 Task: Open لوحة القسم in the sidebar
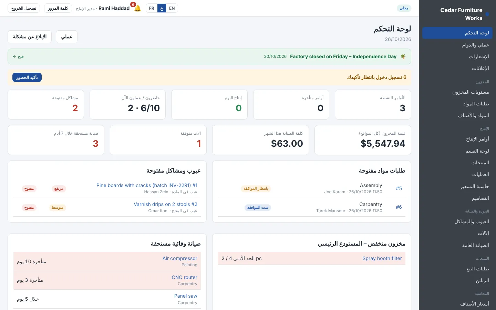[x=457, y=151]
